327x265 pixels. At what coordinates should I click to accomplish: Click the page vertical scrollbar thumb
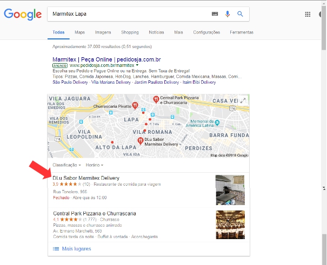tap(324, 28)
